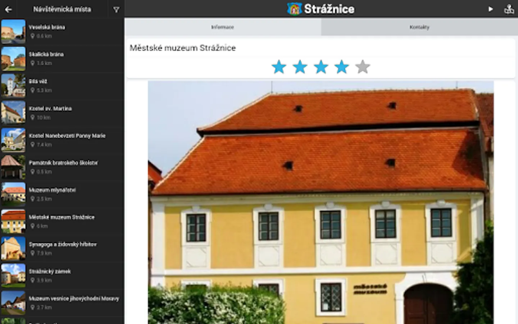Click pin icon under Strážnický zámek
518x324 pixels.
[x=32, y=280]
